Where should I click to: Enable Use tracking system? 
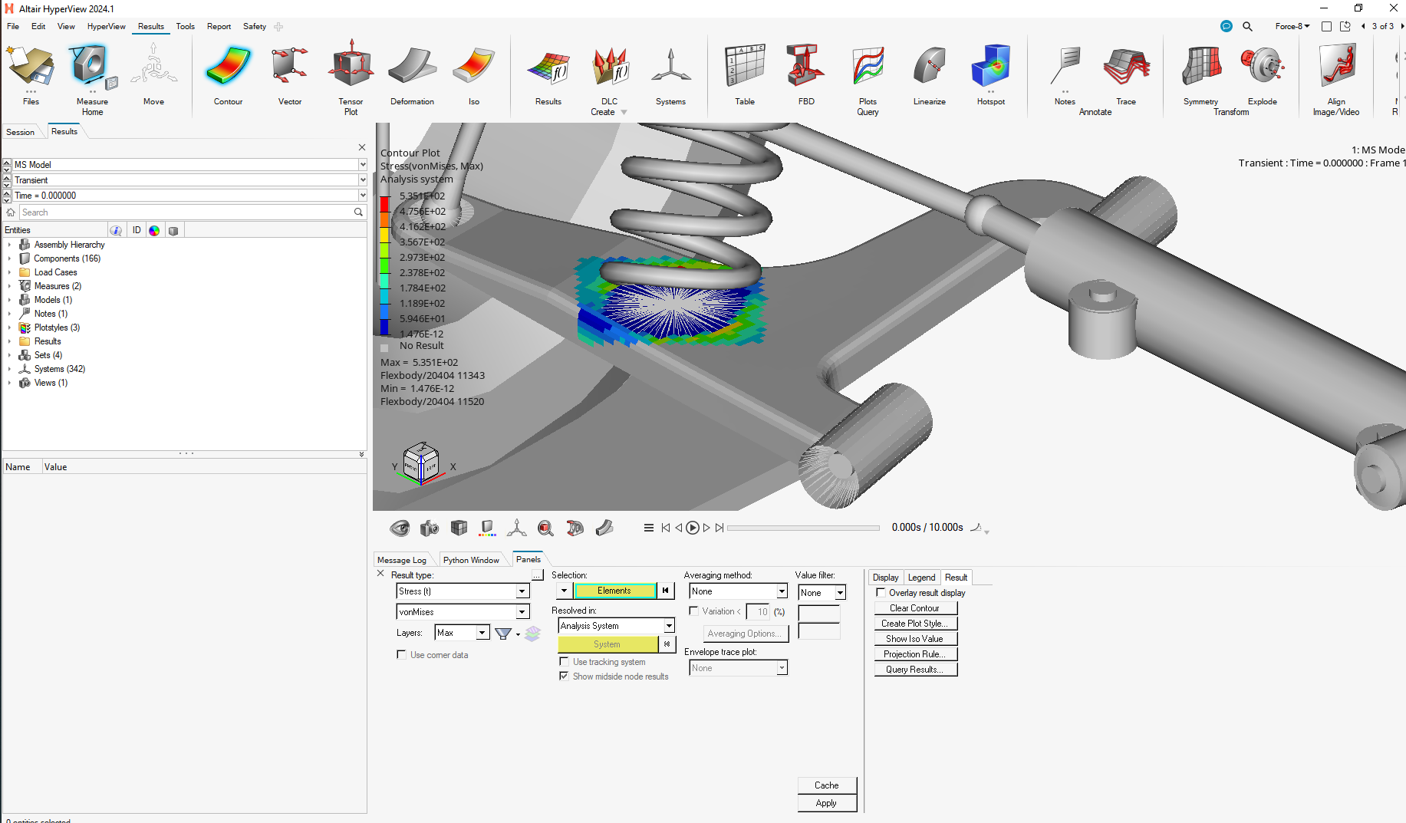click(564, 662)
